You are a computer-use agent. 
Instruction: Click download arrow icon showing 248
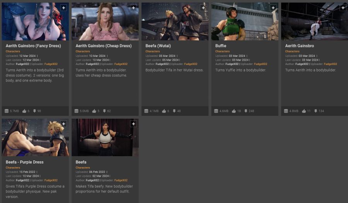tap(246, 111)
